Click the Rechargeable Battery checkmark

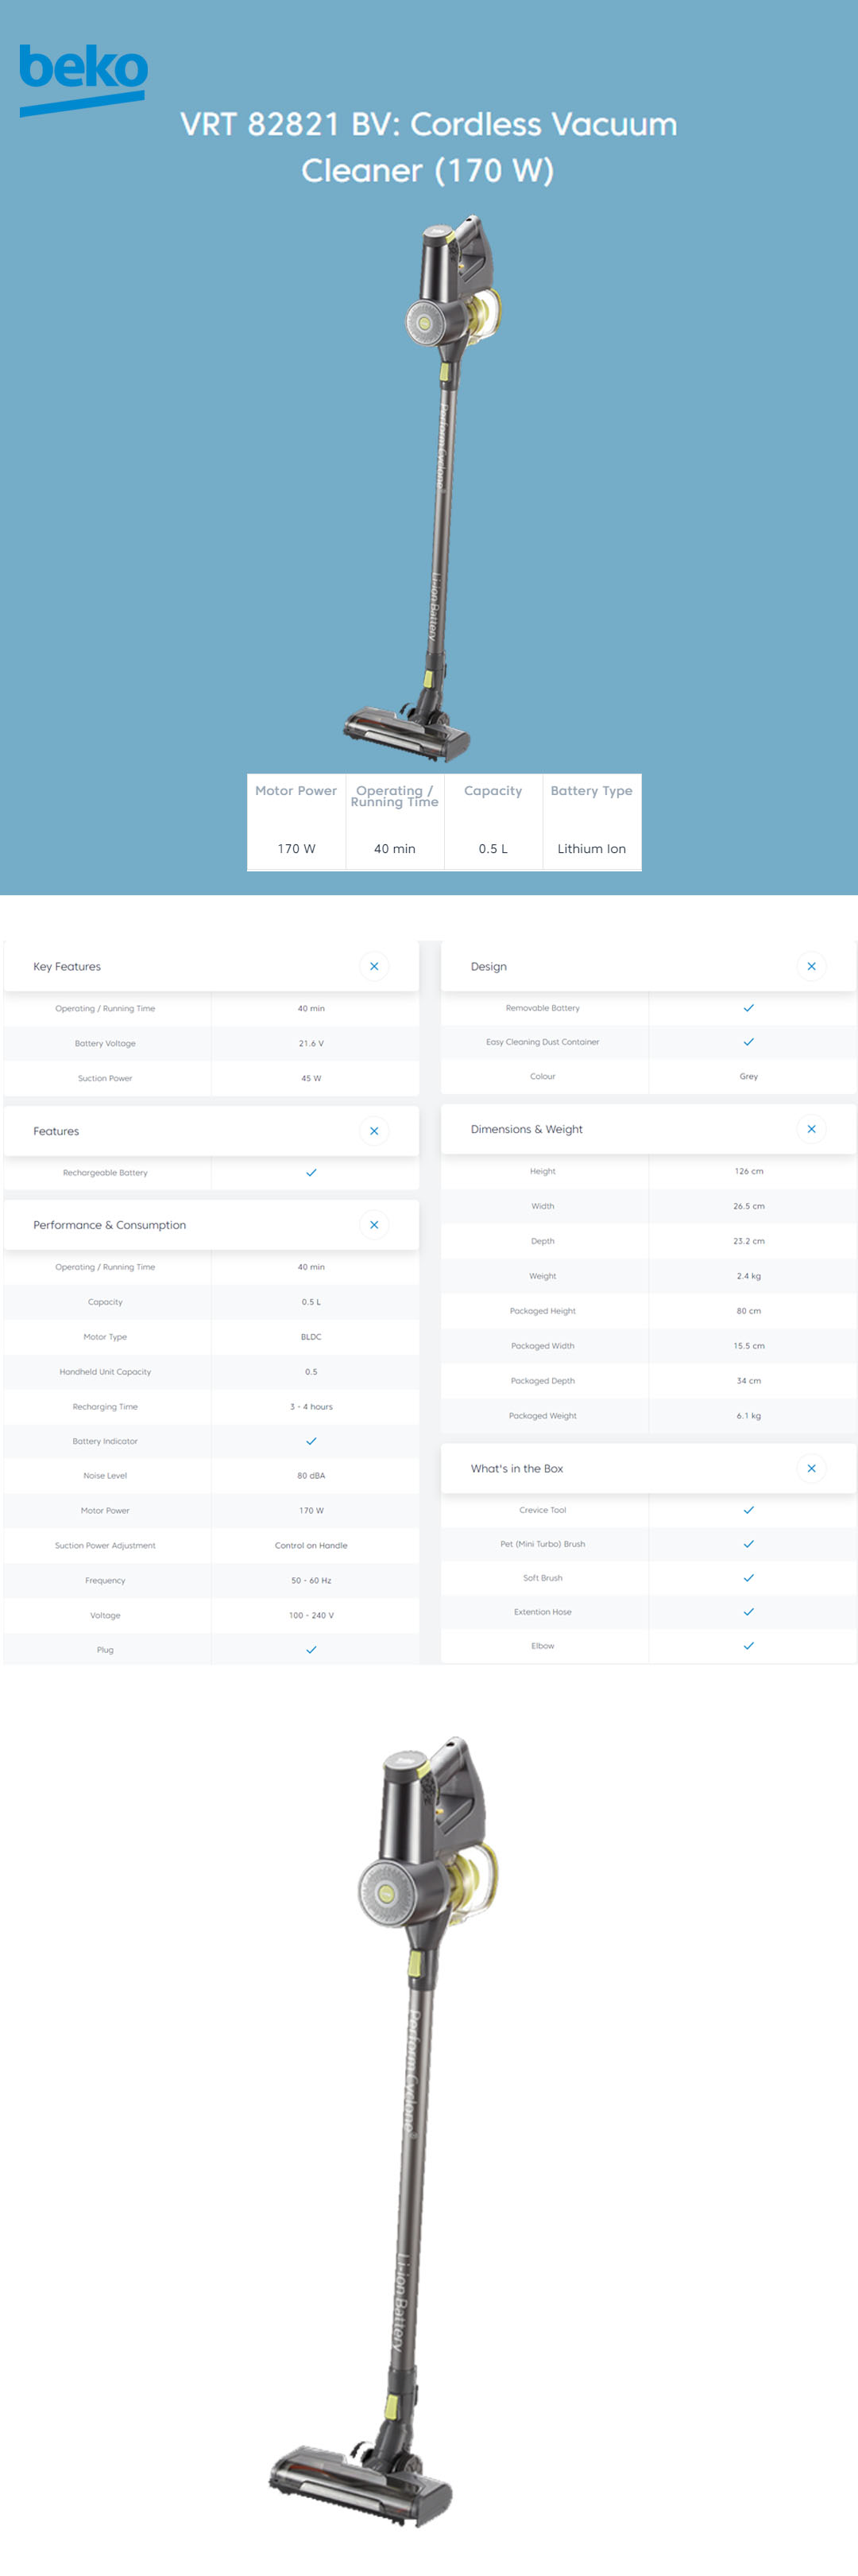(311, 1173)
